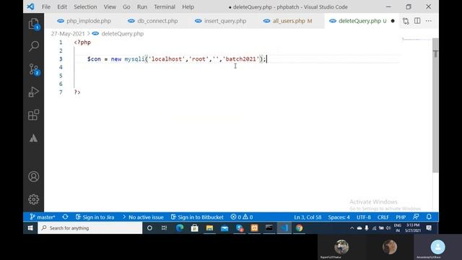
Task: Open Source Control view in activity bar
Action: (34, 69)
